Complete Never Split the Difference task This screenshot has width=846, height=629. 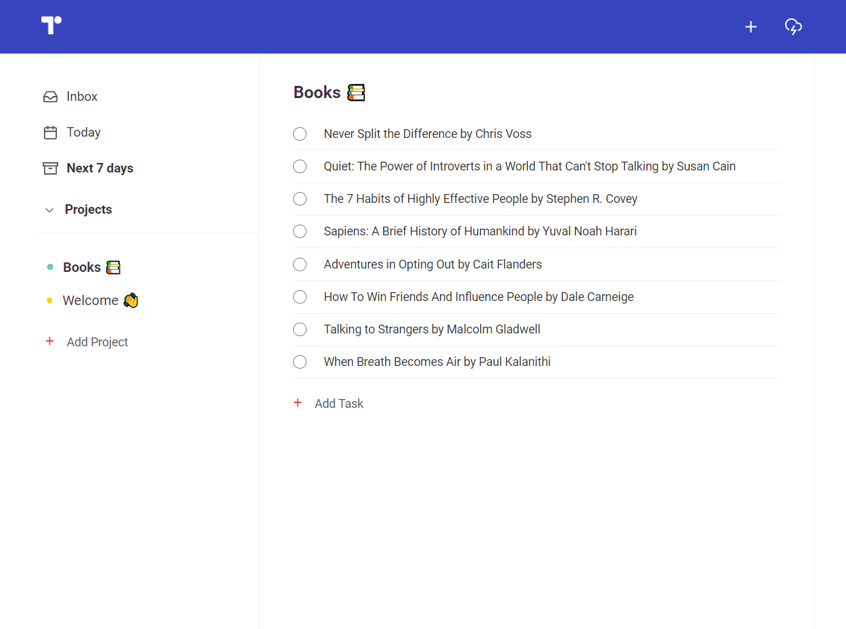(x=300, y=134)
